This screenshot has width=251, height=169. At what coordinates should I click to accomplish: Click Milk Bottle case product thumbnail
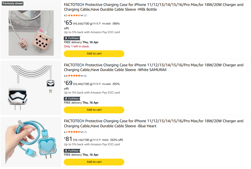pos(31,33)
